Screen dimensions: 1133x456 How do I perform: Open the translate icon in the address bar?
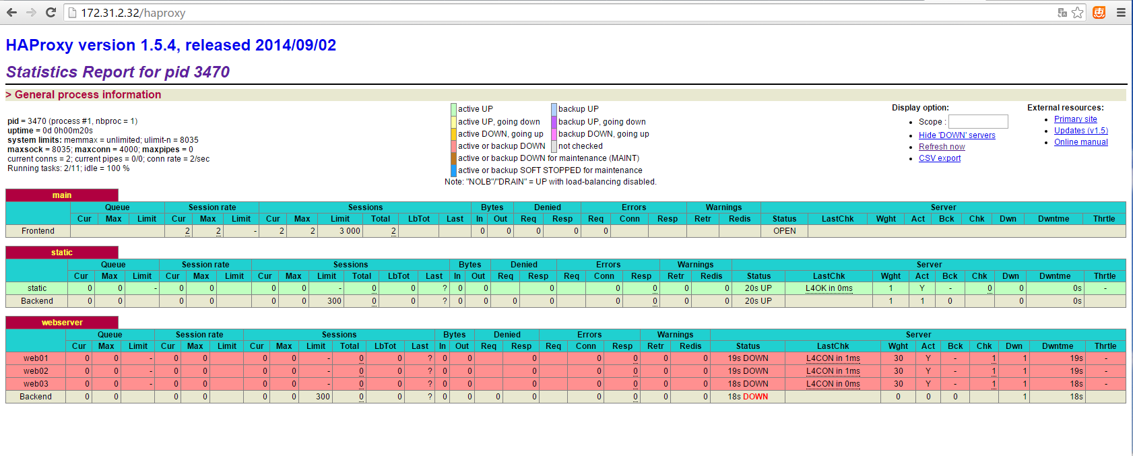pyautogui.click(x=1062, y=12)
